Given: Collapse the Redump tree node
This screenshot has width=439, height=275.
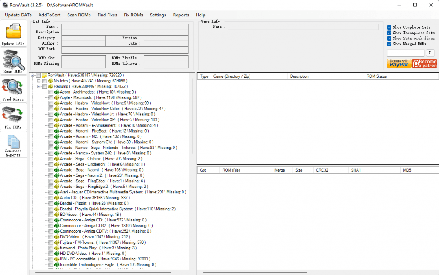Looking at the screenshot, I should (39, 86).
